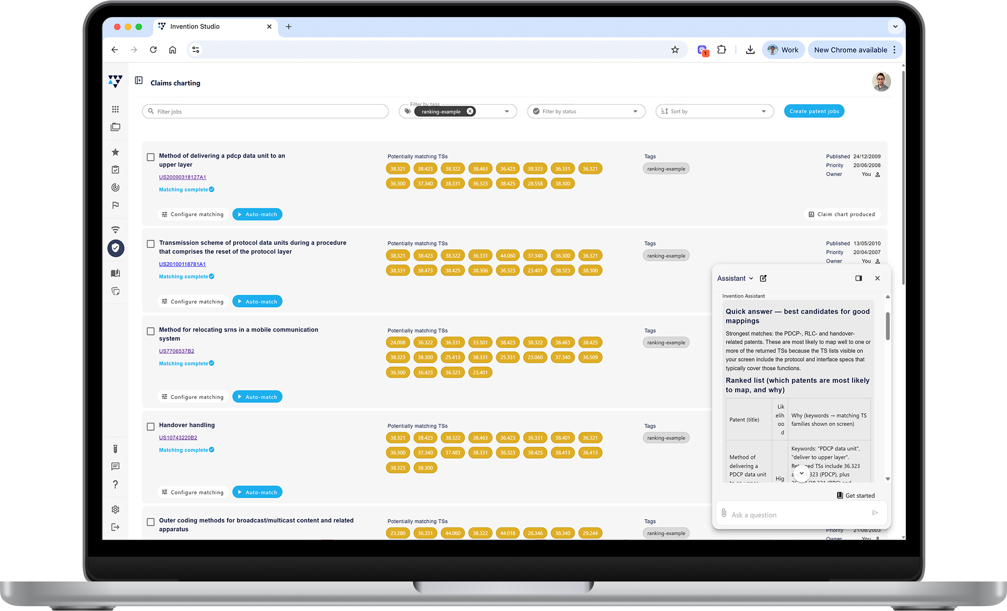Image resolution: width=1007 pixels, height=611 pixels.
Task: Click the flag icon in left sidebar
Action: click(115, 205)
